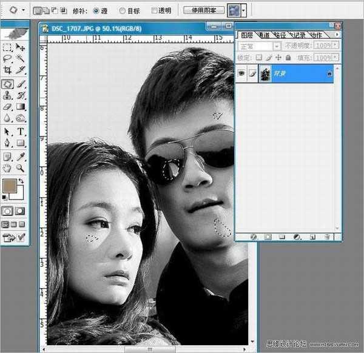364x353 pixels.
Task: Select the 目标 (Destination) radio button
Action: 123,11
